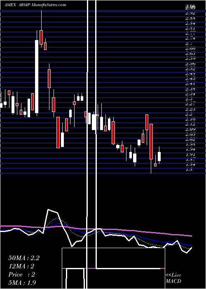Click the '50MA : 2.2' label
This screenshot has width=206, height=289.
pyautogui.click(x=24, y=258)
